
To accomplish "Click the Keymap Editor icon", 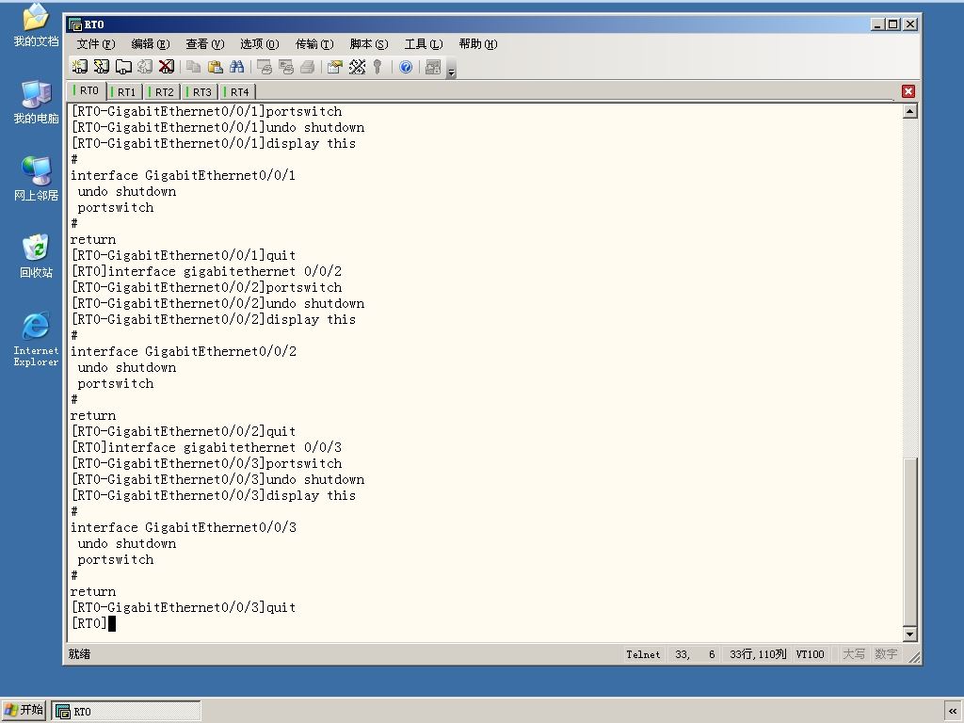I will [357, 67].
